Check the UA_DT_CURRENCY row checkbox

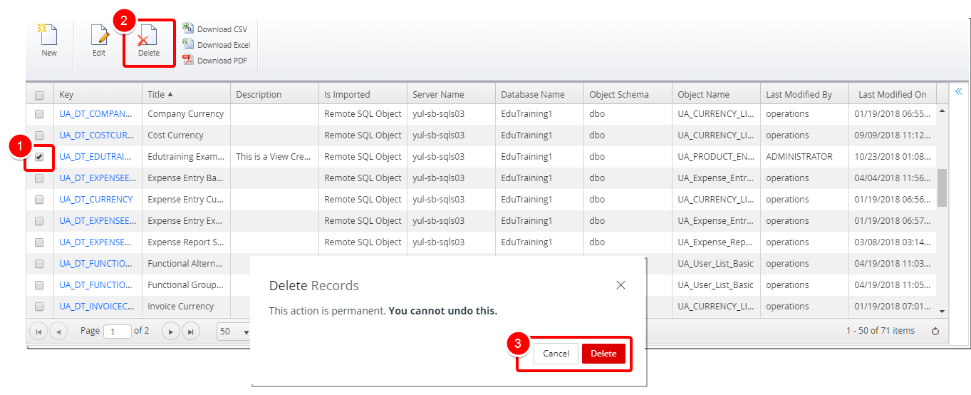pos(39,200)
